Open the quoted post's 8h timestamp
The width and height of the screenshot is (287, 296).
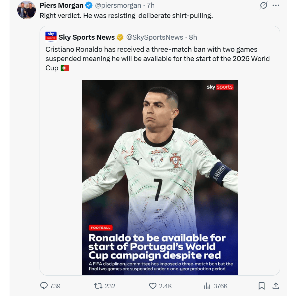click(x=193, y=37)
